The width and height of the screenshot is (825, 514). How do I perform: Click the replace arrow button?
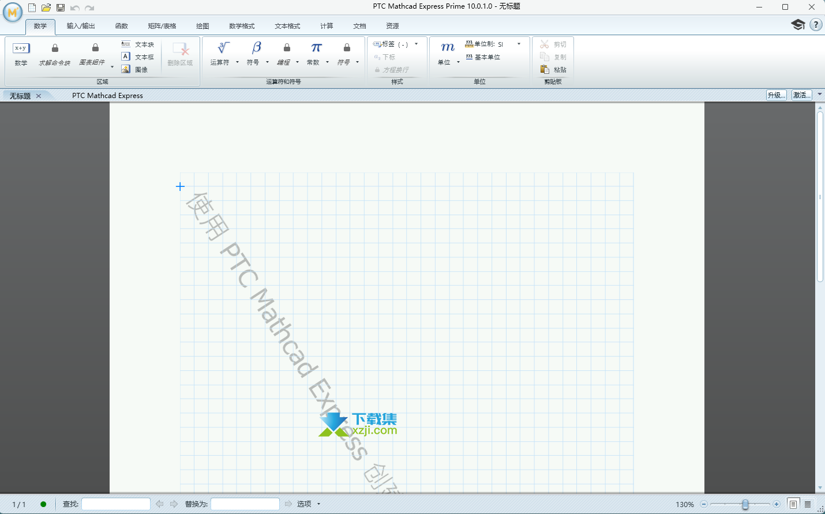(288, 504)
